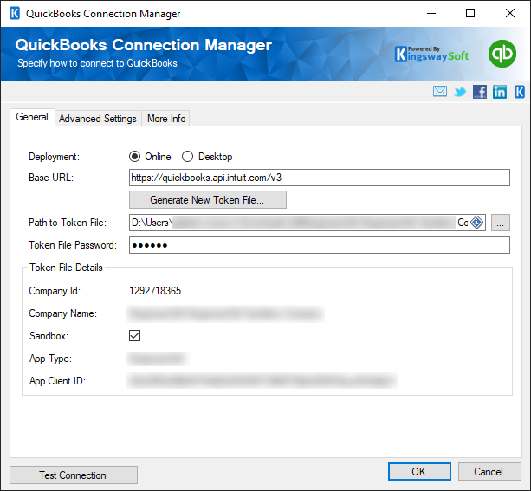The image size is (531, 491).
Task: Click into the Token File Password field
Action: [320, 245]
